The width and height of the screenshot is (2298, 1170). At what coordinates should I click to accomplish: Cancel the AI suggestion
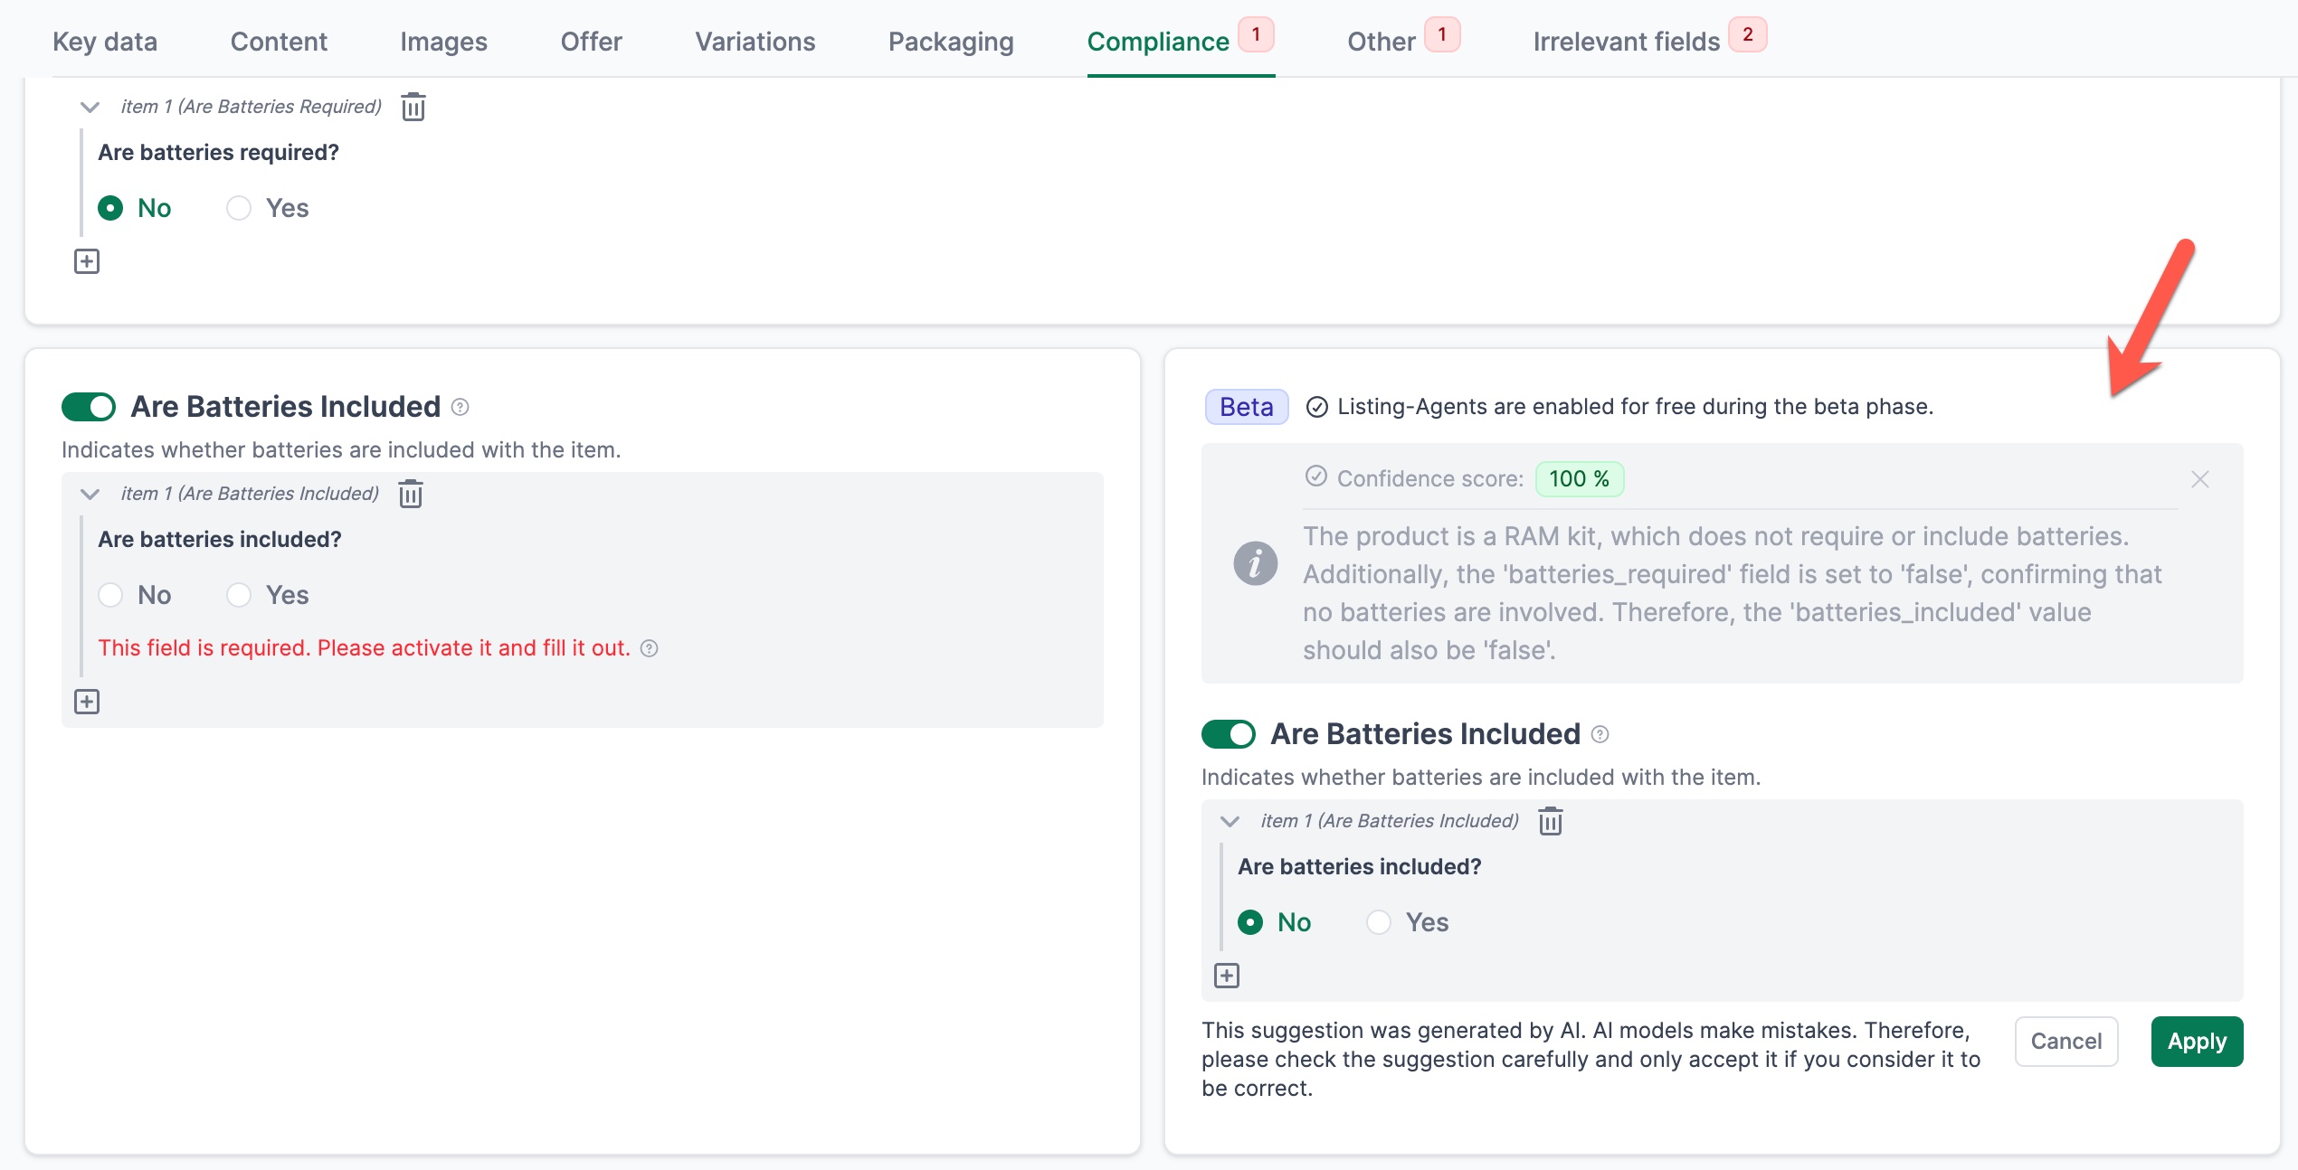pyautogui.click(x=2066, y=1042)
